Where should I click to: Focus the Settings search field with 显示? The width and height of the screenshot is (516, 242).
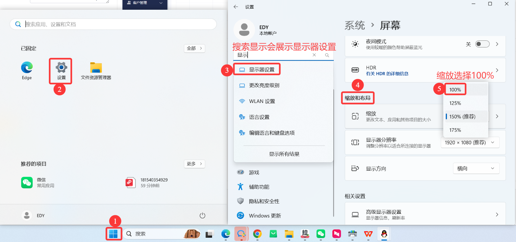(284, 55)
